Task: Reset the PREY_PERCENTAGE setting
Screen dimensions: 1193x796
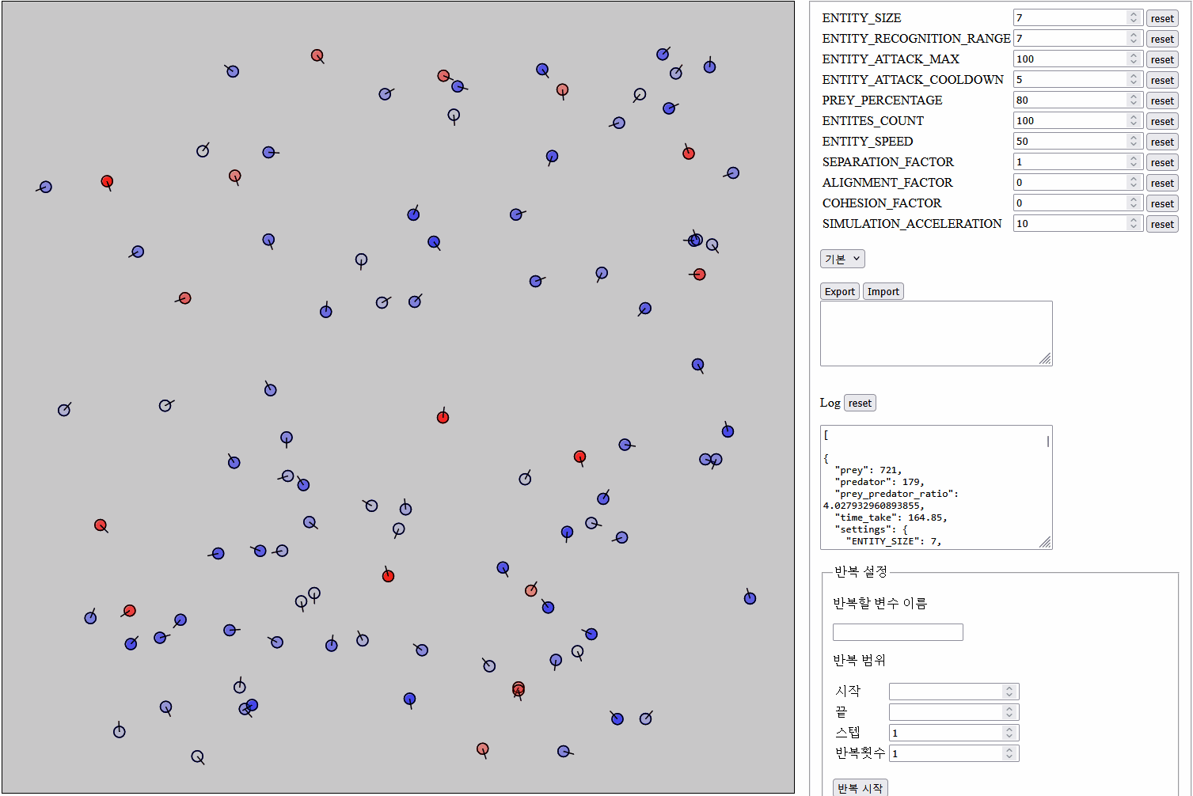Action: [1161, 100]
